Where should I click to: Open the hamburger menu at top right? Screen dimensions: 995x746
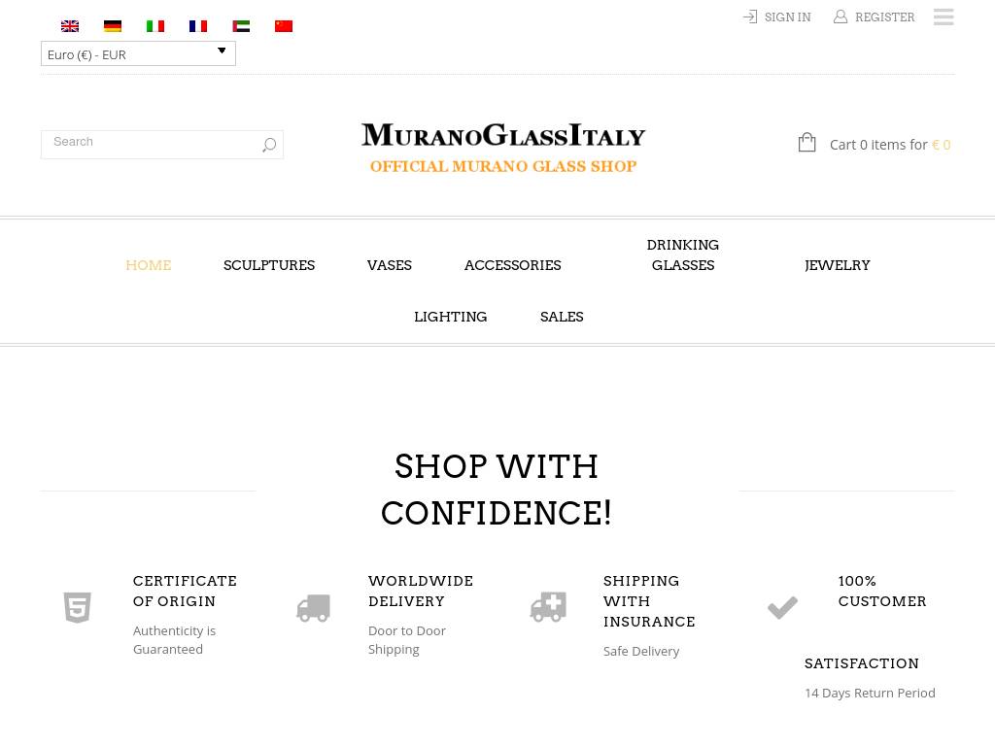point(943,17)
